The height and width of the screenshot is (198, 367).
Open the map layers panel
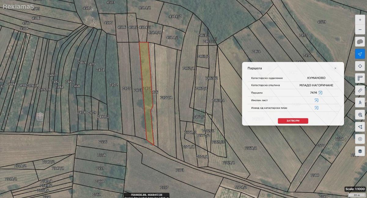click(x=360, y=151)
